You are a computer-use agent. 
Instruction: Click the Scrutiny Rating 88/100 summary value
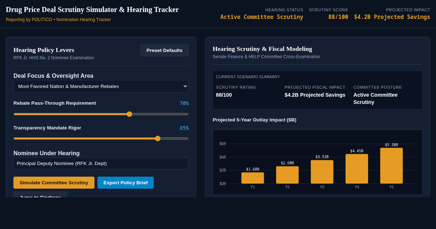coord(224,95)
